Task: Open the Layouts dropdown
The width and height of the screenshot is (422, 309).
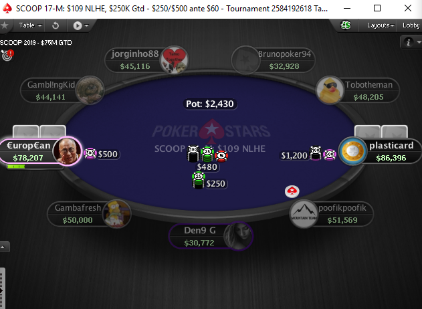Action: click(x=381, y=25)
